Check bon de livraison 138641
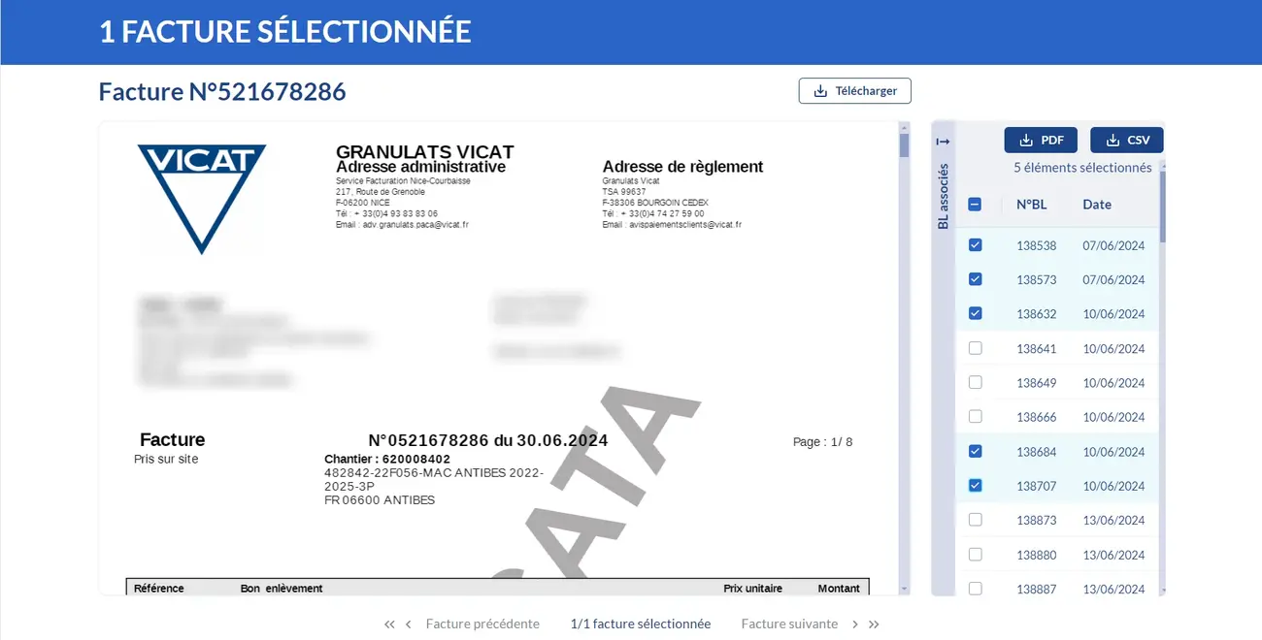The width and height of the screenshot is (1262, 640). pyautogui.click(x=975, y=348)
